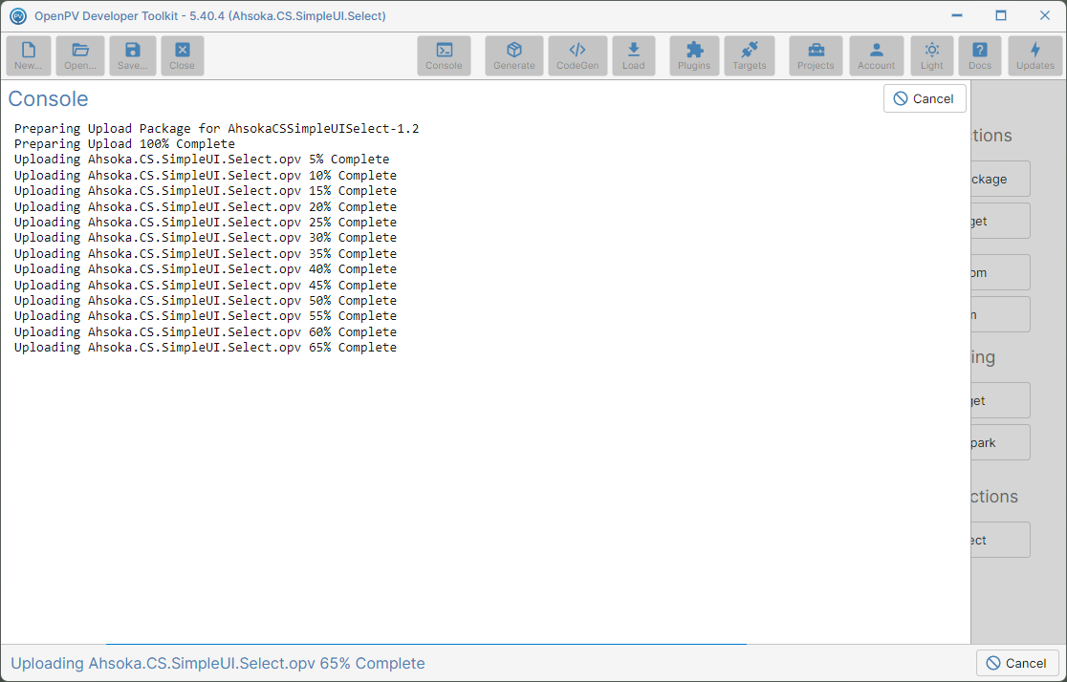Select the log line showing 25% Complete
Viewport: 1067px width, 682px height.
click(206, 223)
